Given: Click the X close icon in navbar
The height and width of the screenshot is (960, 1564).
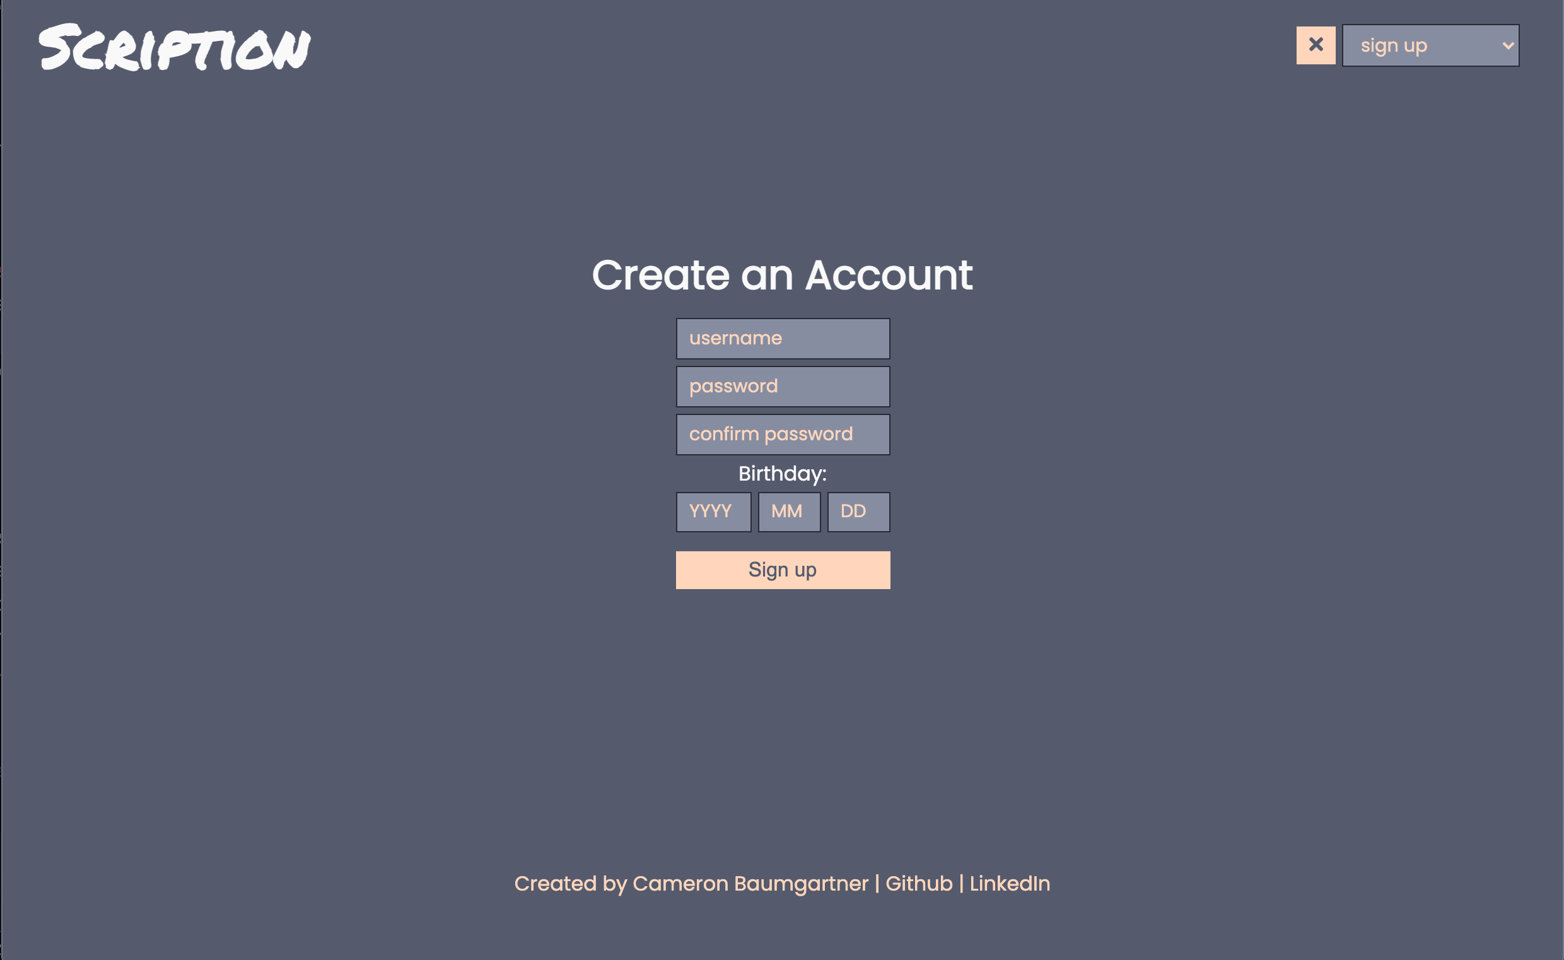Looking at the screenshot, I should coord(1316,45).
